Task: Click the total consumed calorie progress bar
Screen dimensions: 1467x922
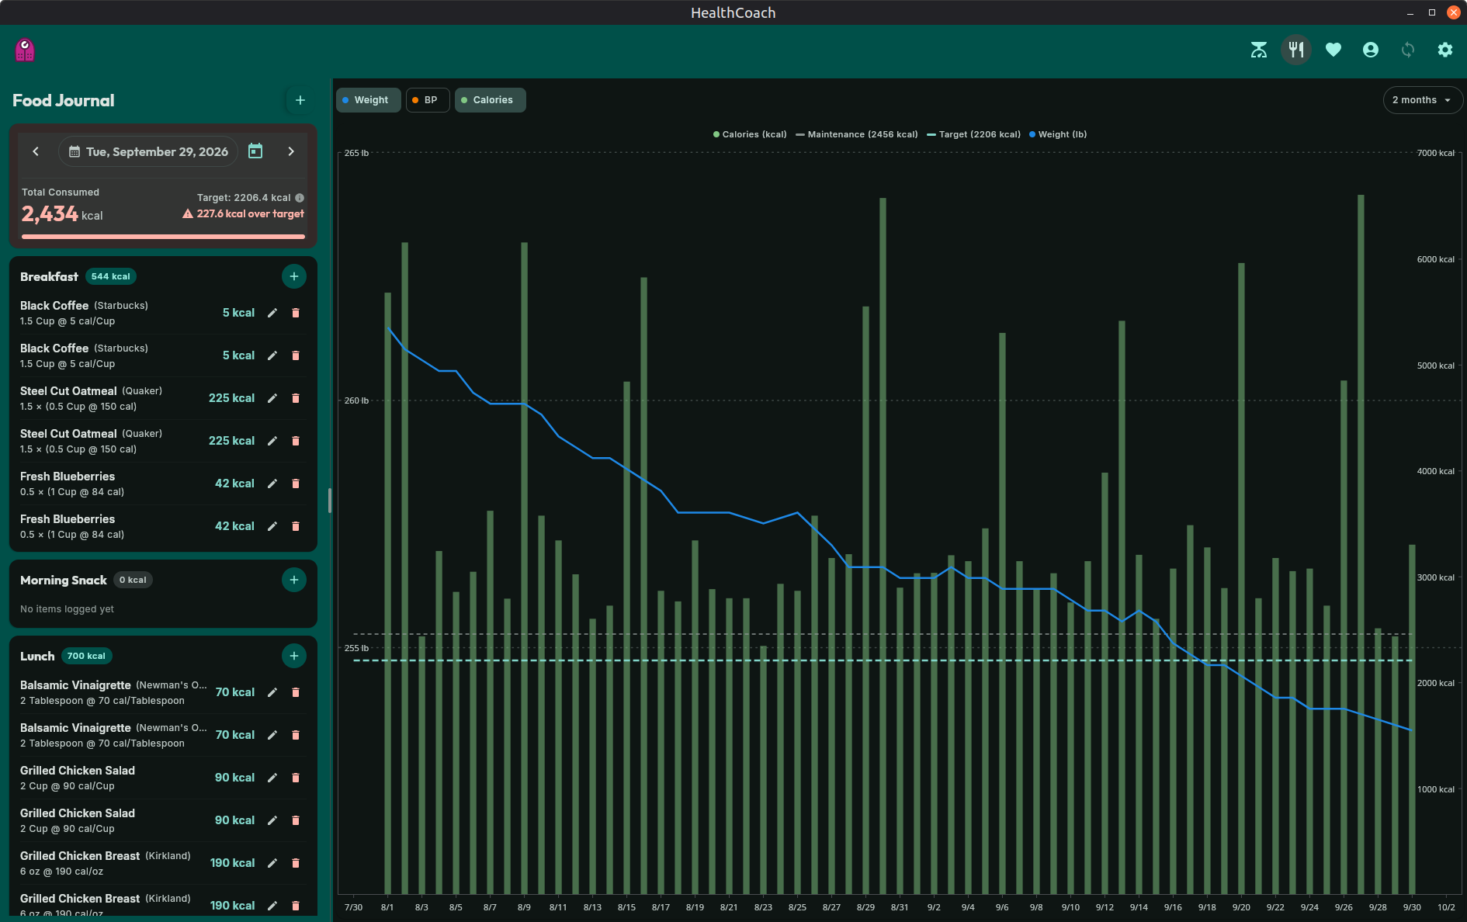Action: pyautogui.click(x=163, y=236)
